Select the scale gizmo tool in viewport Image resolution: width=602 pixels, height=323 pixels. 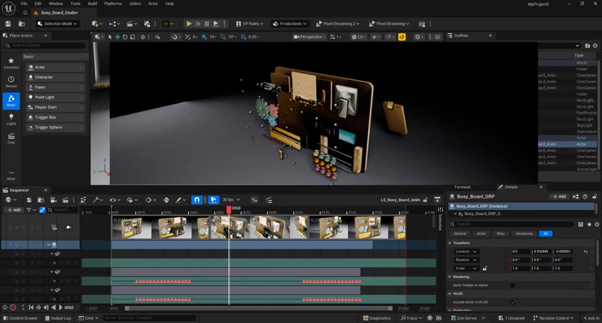[132, 37]
